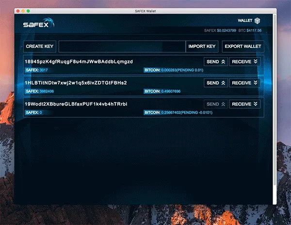Click the CREATE KEY button
This screenshot has height=225, width=291.
(x=40, y=46)
